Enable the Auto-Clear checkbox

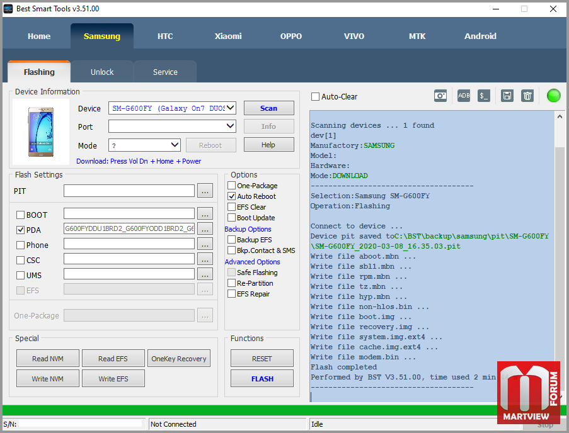315,97
